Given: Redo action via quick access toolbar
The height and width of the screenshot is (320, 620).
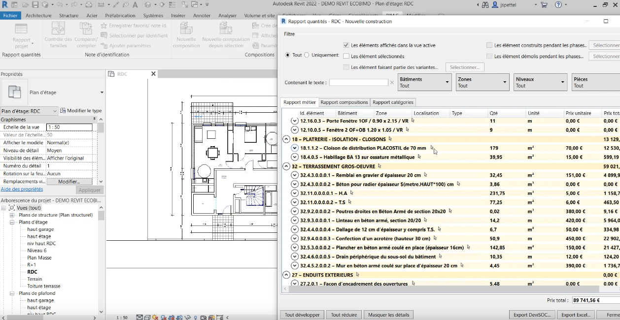Looking at the screenshot, I should [73, 4].
